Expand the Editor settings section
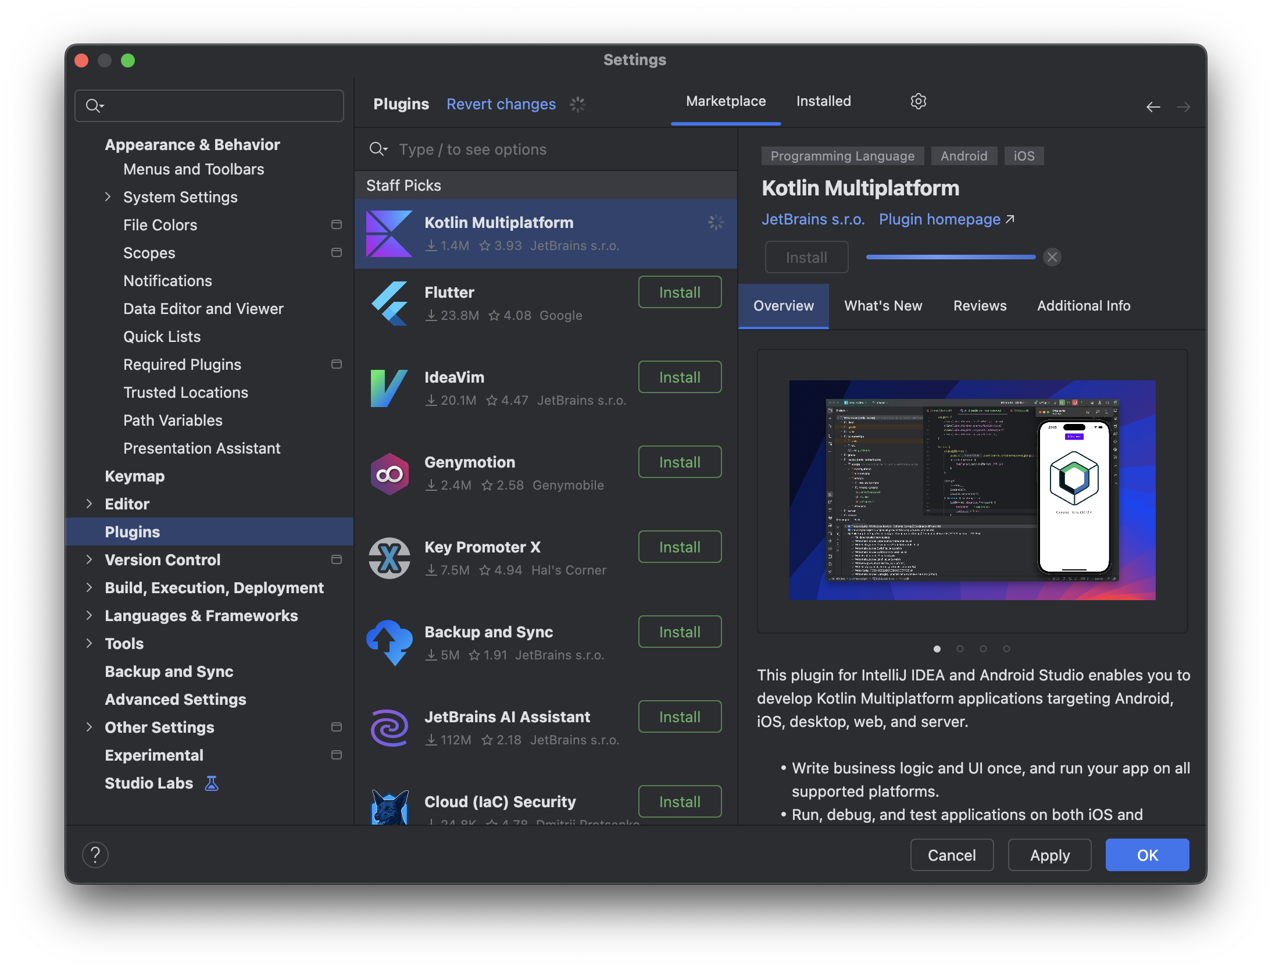Screen dimensions: 1272x970 click(x=89, y=504)
